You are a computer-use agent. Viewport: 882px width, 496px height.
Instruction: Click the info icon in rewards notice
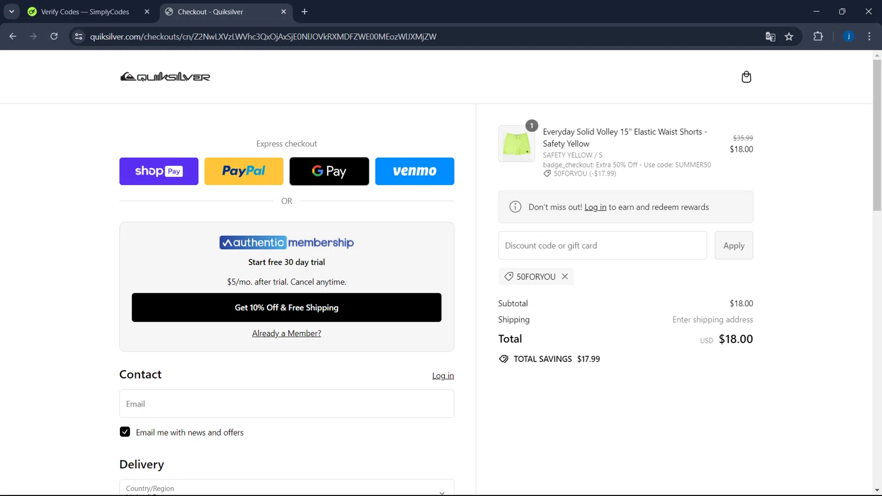tap(515, 207)
